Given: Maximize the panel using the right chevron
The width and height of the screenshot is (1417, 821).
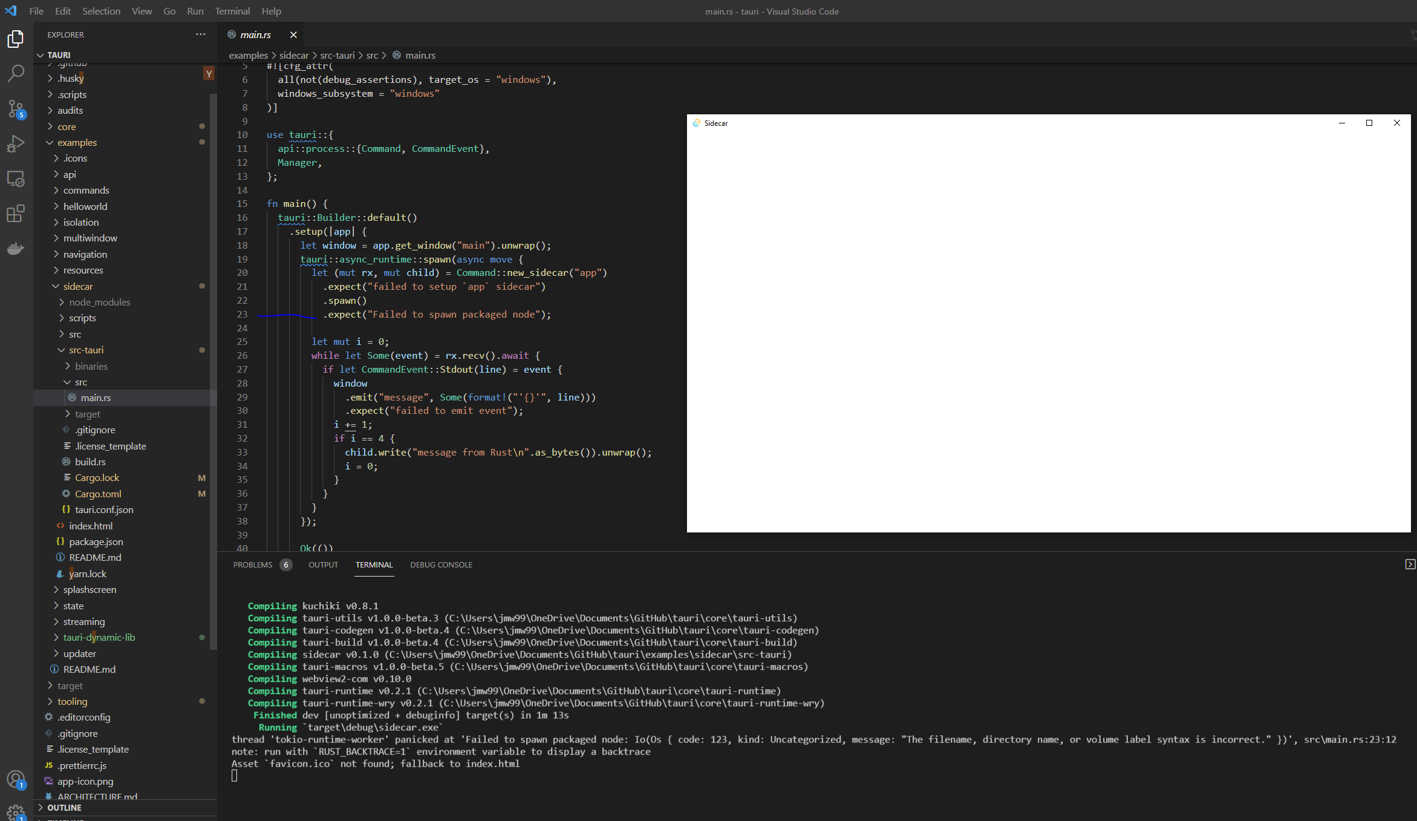Looking at the screenshot, I should pos(1410,564).
